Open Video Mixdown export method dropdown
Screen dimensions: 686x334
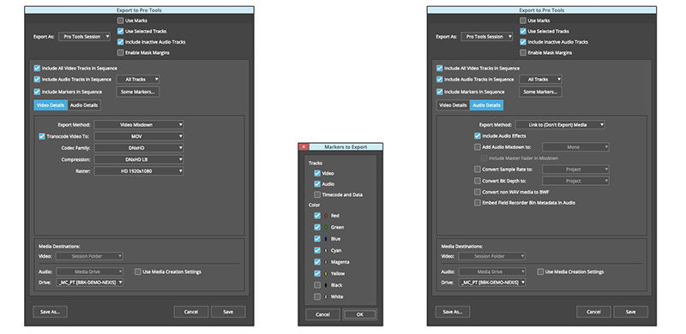point(139,125)
